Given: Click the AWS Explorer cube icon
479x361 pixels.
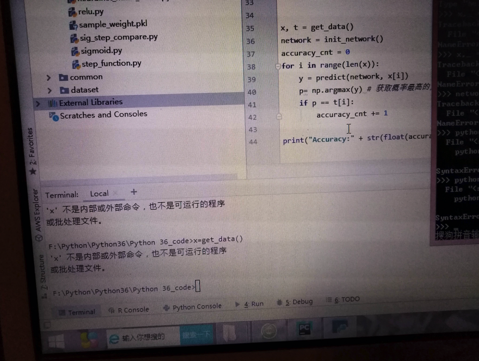Looking at the screenshot, I should 39,238.
